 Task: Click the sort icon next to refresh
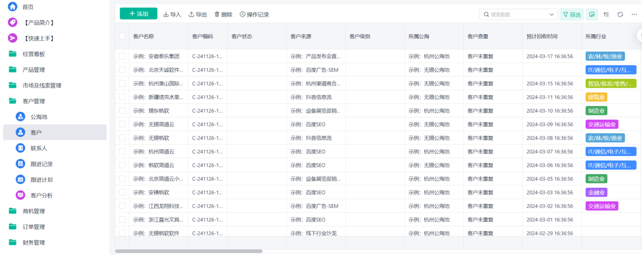[606, 14]
